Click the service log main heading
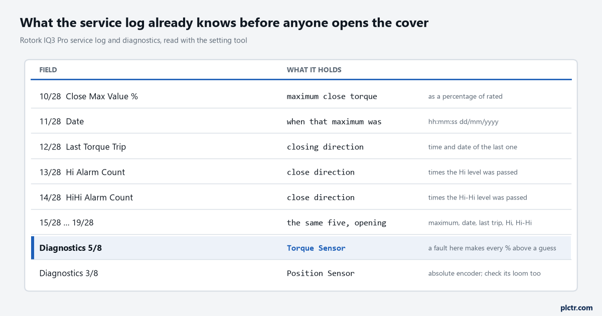Image resolution: width=602 pixels, height=316 pixels. click(224, 23)
